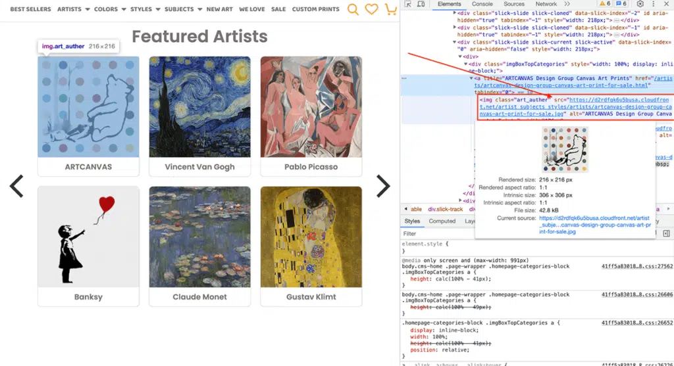Collapse the imgBoxTopCategories div node
Image resolution: width=674 pixels, height=366 pixels.
tap(465, 64)
